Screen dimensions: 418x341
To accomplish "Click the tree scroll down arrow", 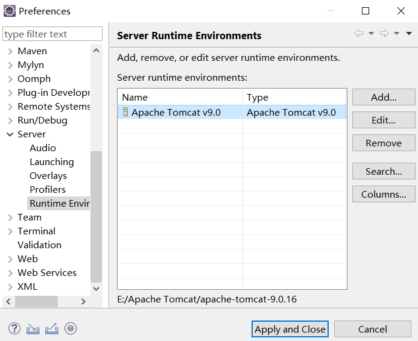I will tap(97, 289).
